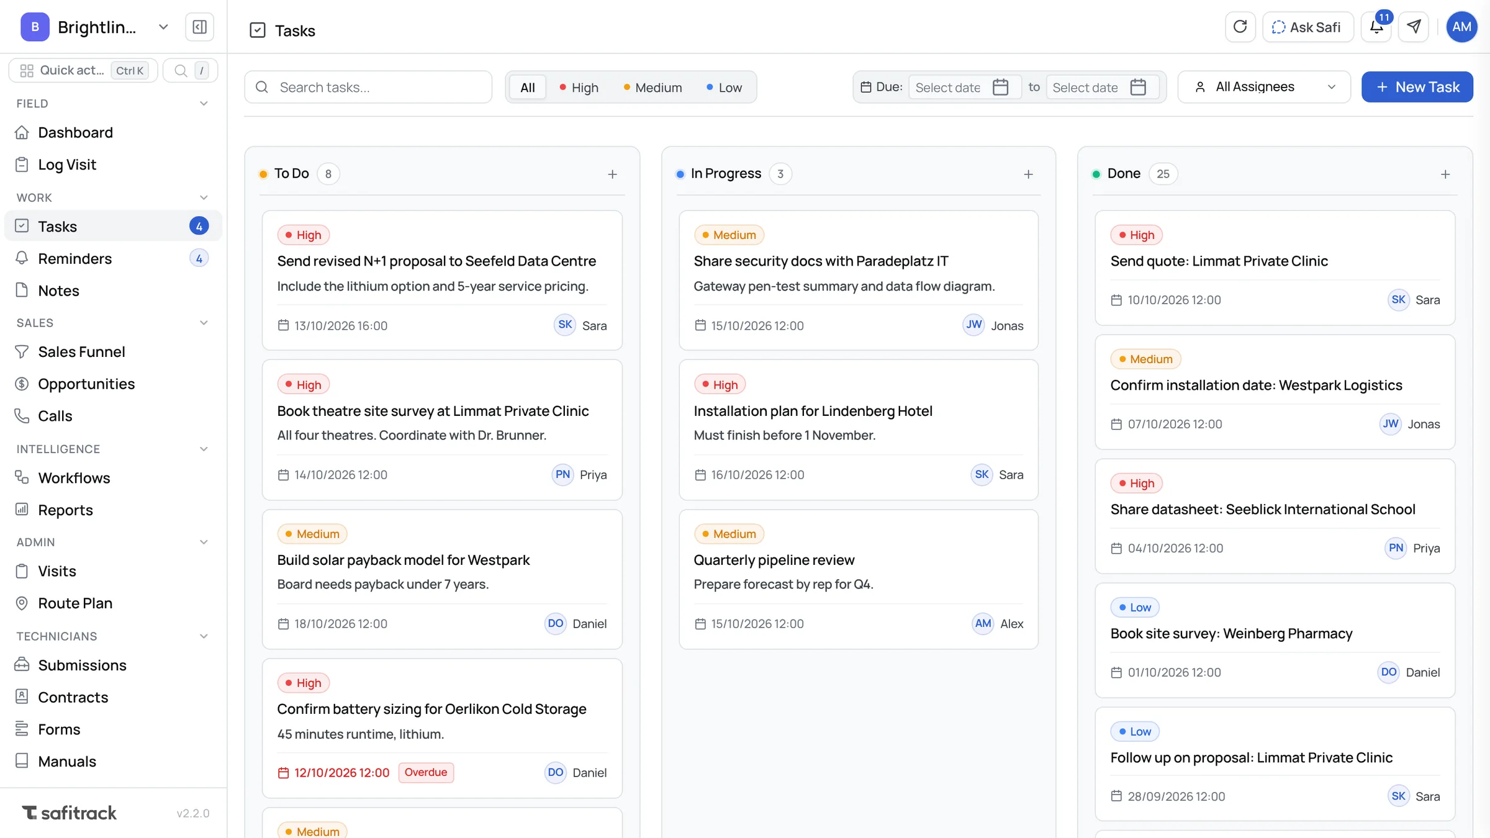Image resolution: width=1490 pixels, height=838 pixels.
Task: Filter tasks by Medium priority
Action: tap(652, 88)
